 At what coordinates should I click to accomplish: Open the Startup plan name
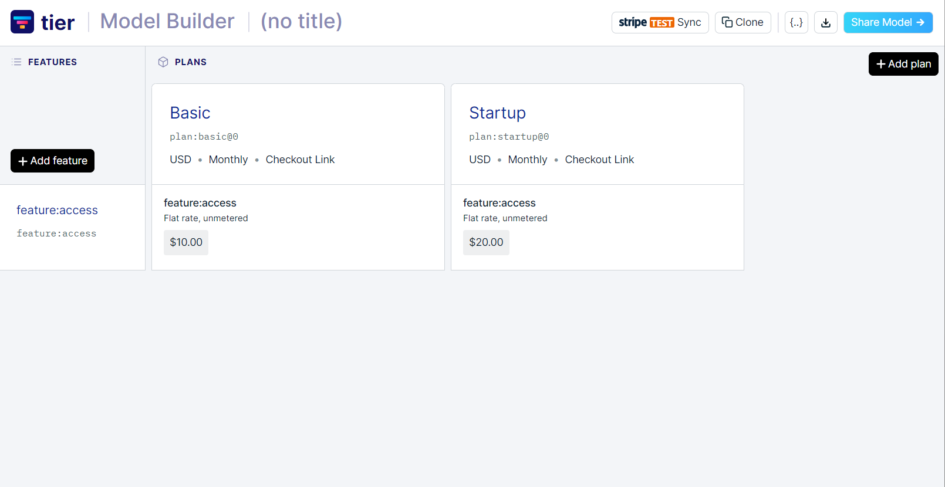pos(497,113)
